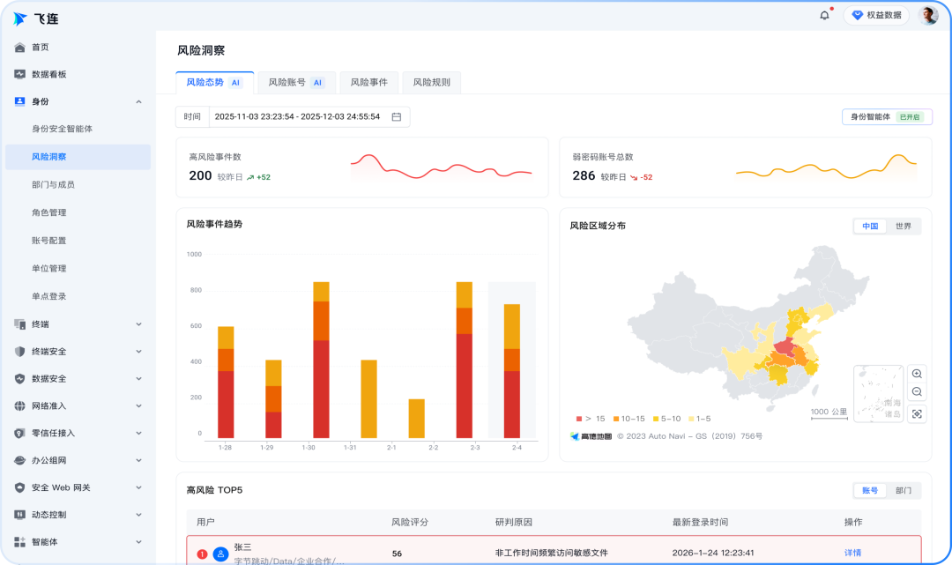Click the 终端安全 shield icon
Screen dimensions: 952x565
pos(19,352)
